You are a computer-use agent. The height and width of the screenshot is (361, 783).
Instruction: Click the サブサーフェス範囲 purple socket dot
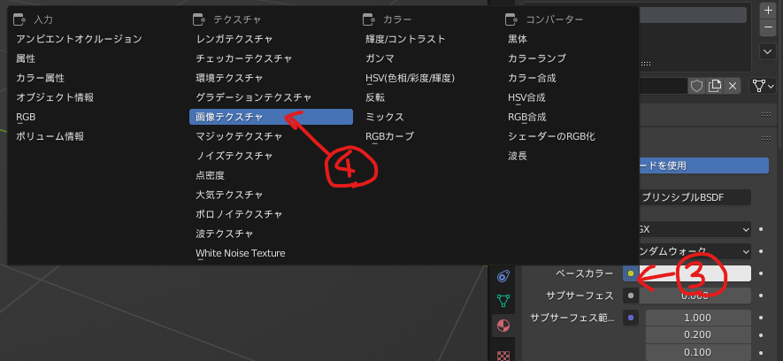click(630, 317)
